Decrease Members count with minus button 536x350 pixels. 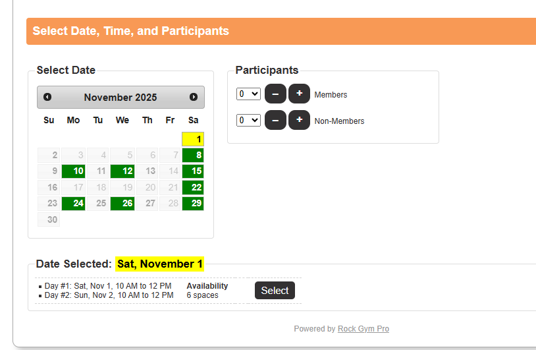tap(275, 94)
